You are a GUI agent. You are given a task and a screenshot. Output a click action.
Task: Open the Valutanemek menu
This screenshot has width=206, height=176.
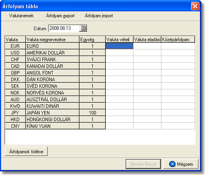[x=22, y=16]
